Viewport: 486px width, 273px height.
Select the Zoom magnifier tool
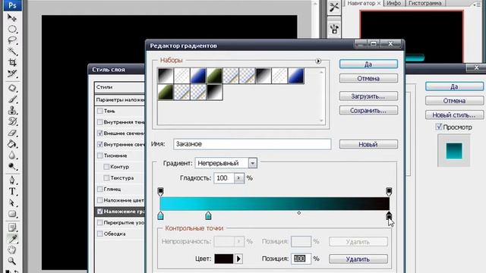(x=12, y=261)
